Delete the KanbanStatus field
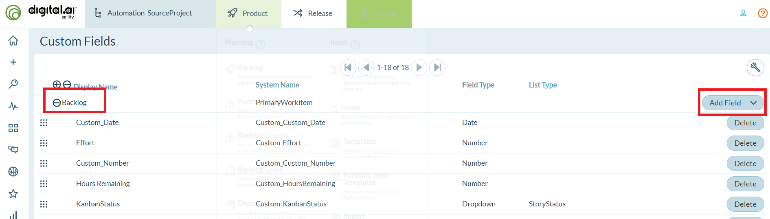 pos(745,204)
